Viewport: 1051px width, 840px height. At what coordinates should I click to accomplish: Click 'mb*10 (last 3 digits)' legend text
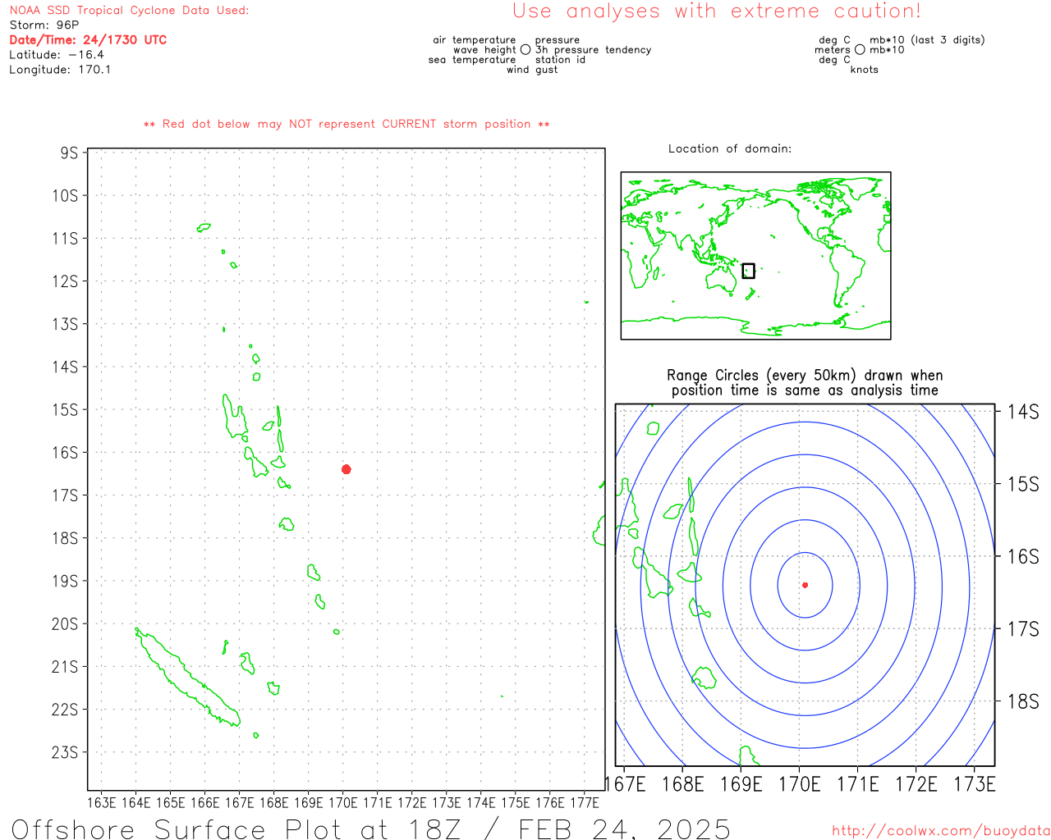coord(927,40)
